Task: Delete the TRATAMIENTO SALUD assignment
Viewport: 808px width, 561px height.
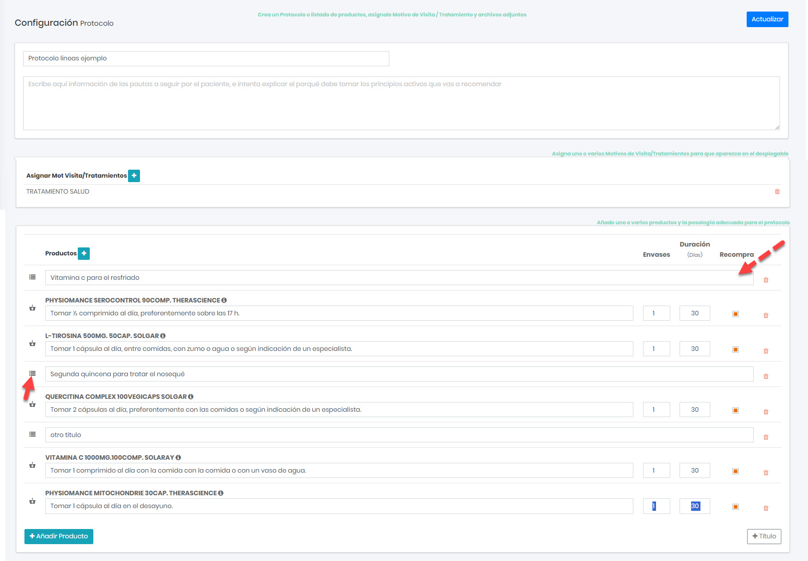Action: click(777, 191)
